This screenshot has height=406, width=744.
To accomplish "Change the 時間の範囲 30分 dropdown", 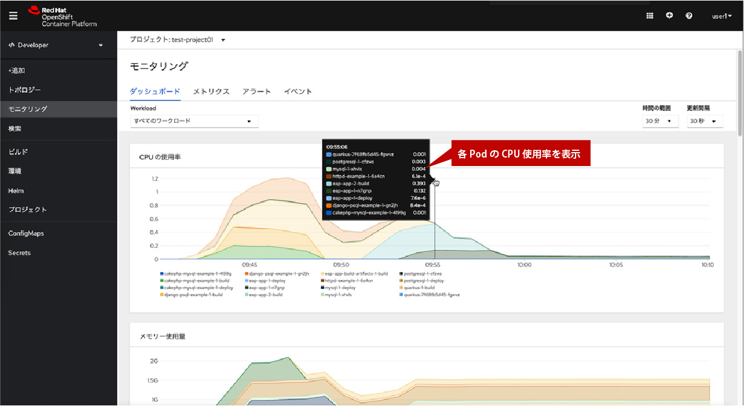I will point(660,121).
